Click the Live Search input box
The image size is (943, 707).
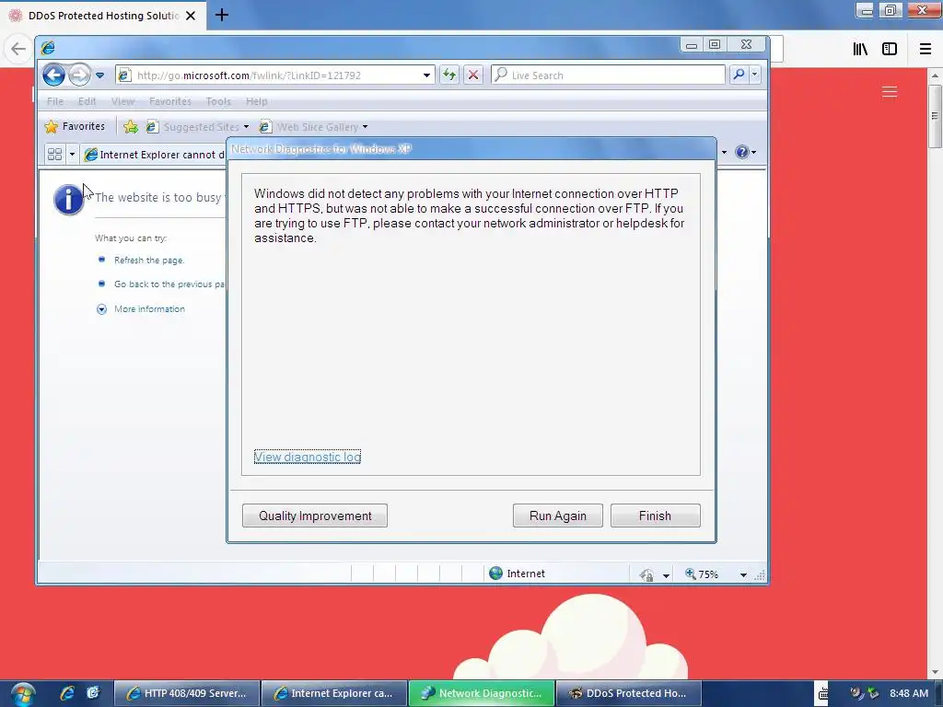point(608,75)
